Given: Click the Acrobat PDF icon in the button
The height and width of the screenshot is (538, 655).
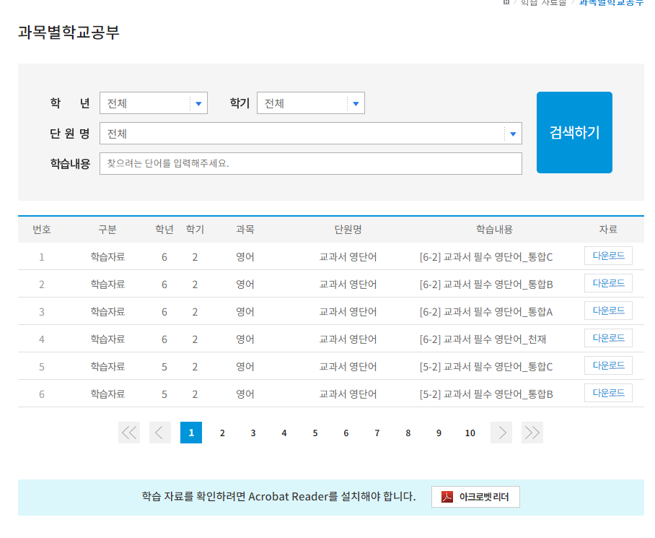Looking at the screenshot, I should pos(447,497).
